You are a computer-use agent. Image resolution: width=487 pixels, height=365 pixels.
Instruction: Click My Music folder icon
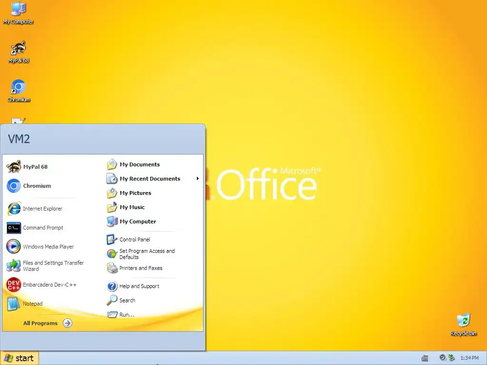click(112, 207)
